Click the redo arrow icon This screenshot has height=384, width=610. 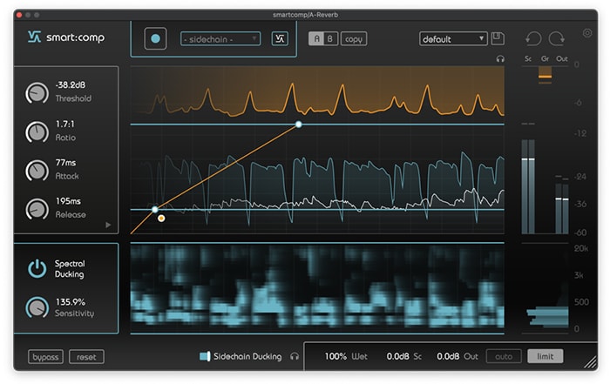point(557,39)
